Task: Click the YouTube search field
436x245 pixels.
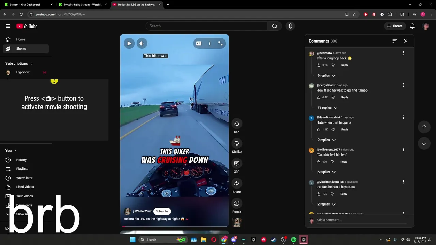Action: 207,26
